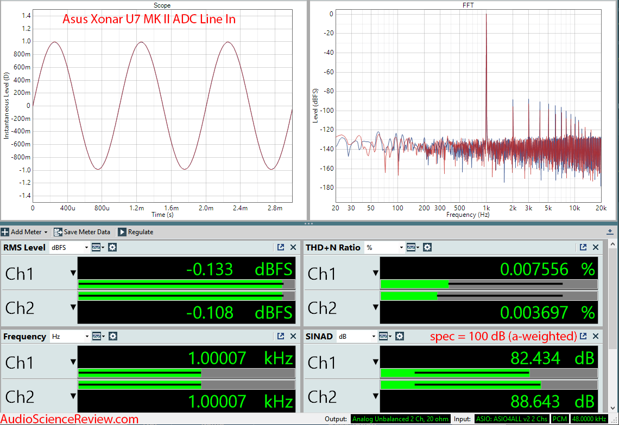Pop out the Frequency meter

coord(281,336)
